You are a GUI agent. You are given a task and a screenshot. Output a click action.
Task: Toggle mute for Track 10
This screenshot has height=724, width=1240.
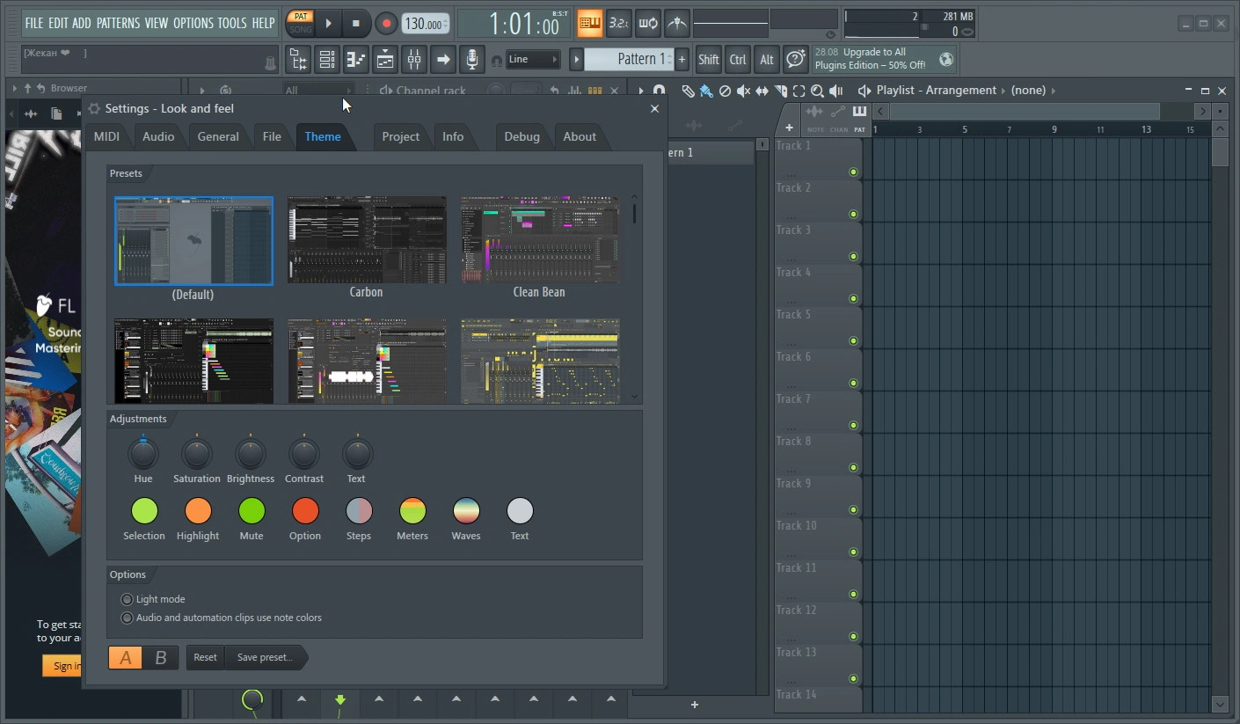[x=853, y=552]
